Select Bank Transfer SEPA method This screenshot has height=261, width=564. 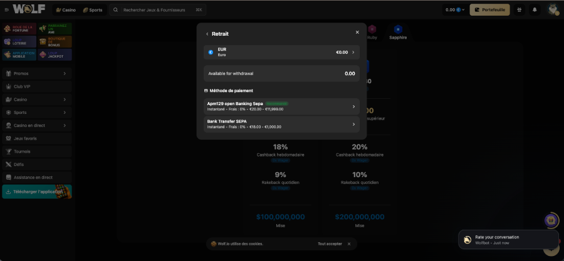[x=281, y=124]
